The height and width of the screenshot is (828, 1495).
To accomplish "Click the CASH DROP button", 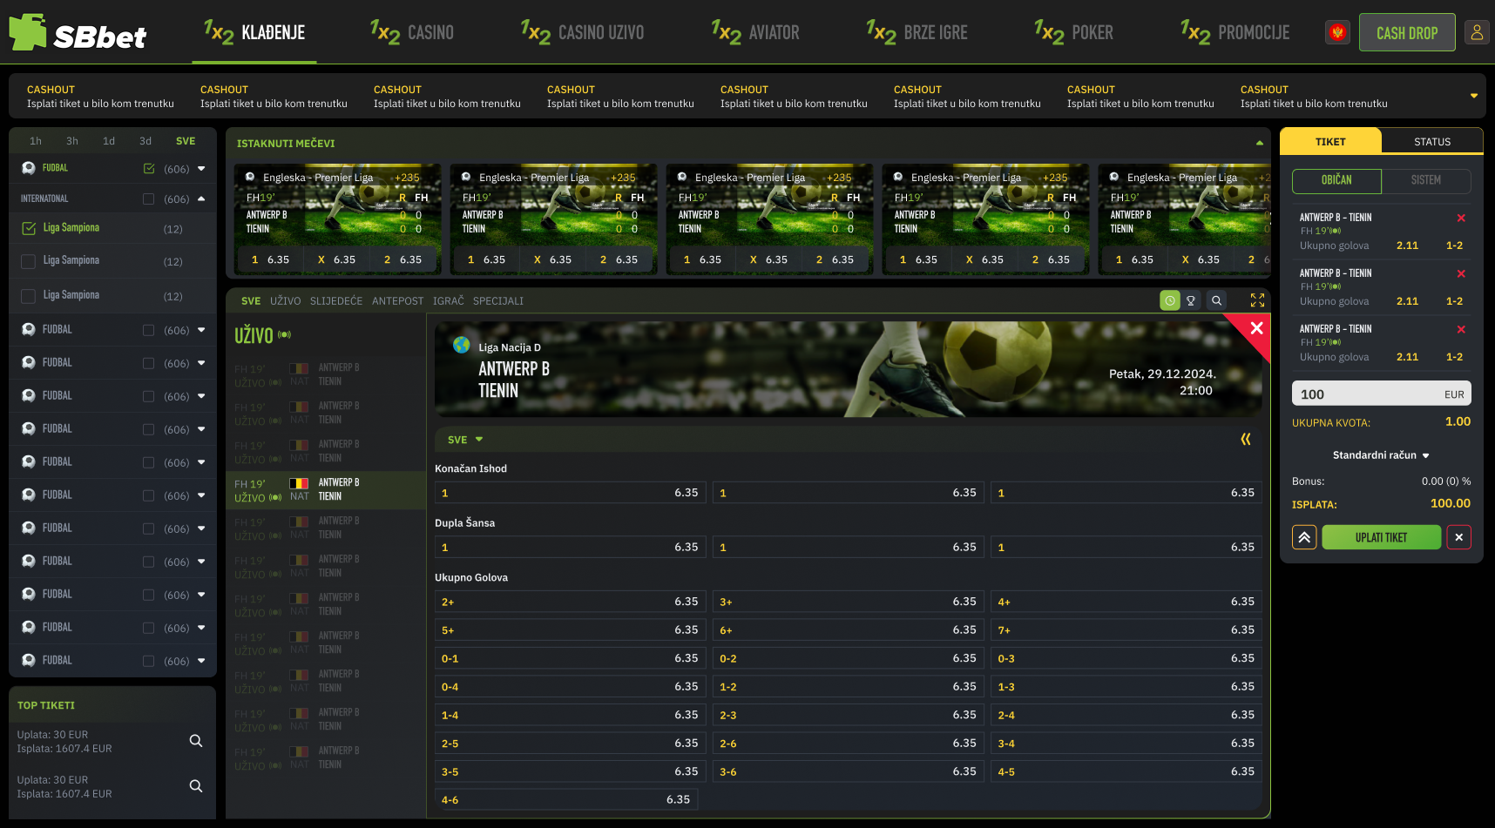I will [1406, 33].
